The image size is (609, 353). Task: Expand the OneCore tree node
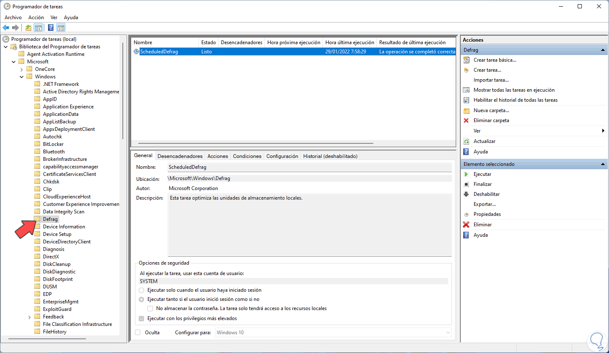22,69
